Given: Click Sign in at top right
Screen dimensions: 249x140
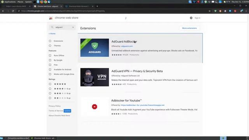Looking at the screenshot, I should [x=197, y=18].
